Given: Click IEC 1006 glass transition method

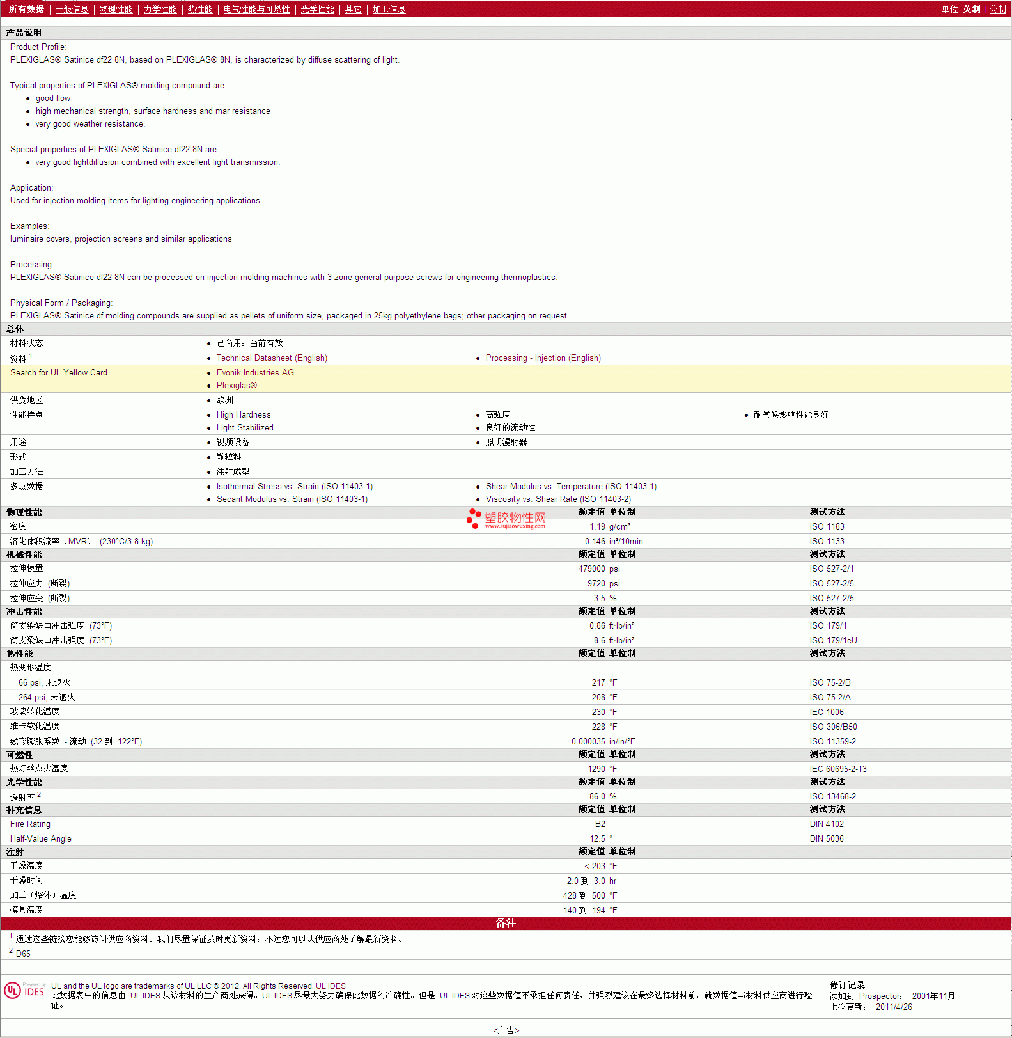Looking at the screenshot, I should [x=827, y=712].
